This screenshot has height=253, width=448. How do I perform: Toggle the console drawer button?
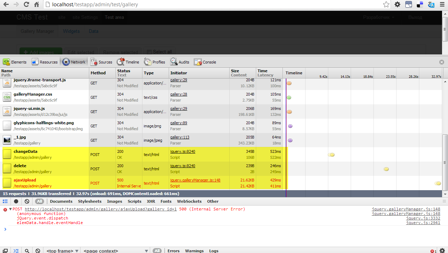pyautogui.click(x=16, y=251)
